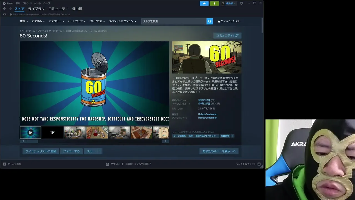Select the 探検 tag
355x200 pixels.
click(x=191, y=136)
